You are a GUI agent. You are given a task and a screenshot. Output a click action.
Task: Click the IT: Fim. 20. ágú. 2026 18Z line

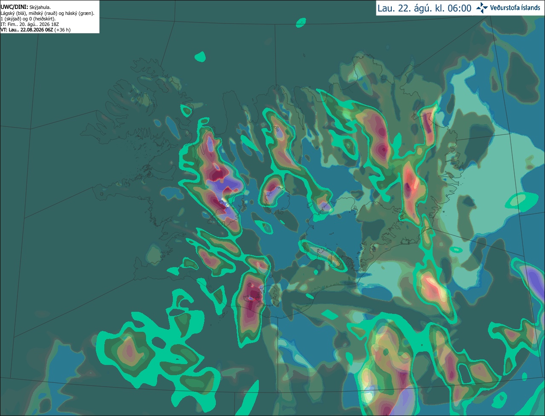tap(30, 24)
